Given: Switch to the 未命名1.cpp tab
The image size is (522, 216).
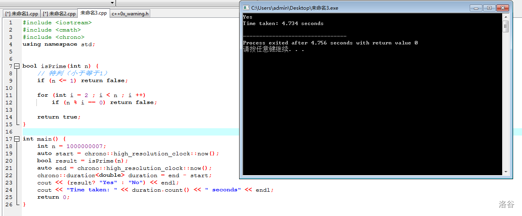Looking at the screenshot, I should coord(21,13).
